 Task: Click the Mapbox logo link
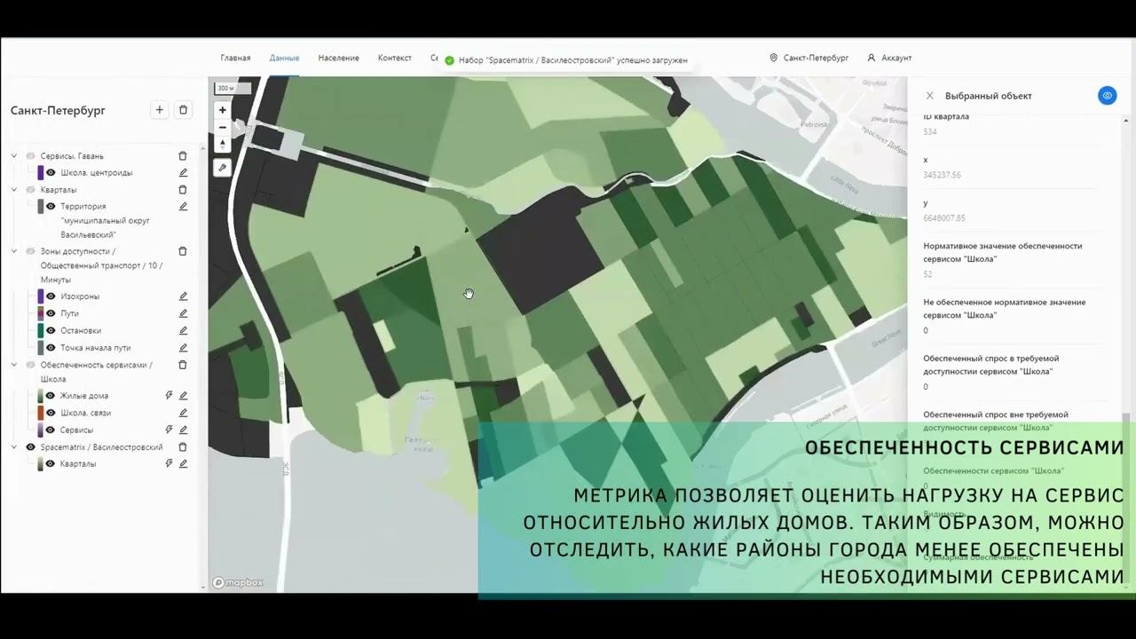point(238,583)
